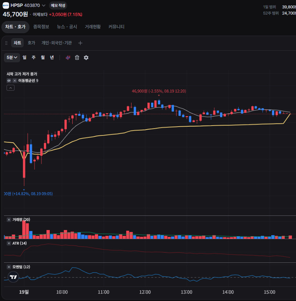Screen dimensions: 296x301
Task: Close the 모멘텀 (12) indicator panel
Action: pos(9,267)
